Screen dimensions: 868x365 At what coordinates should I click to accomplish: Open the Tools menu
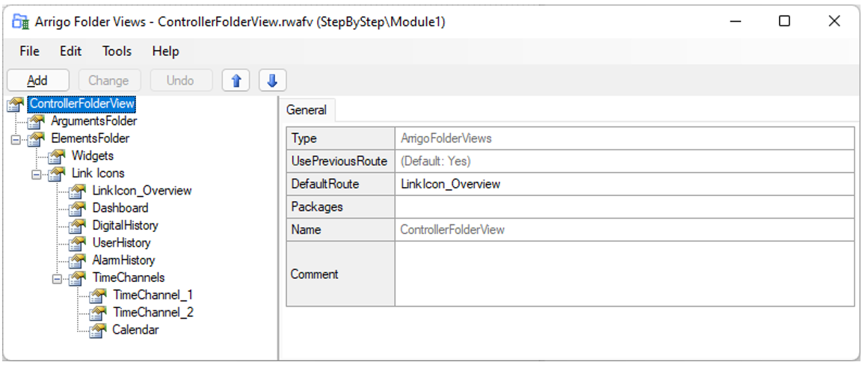(117, 52)
